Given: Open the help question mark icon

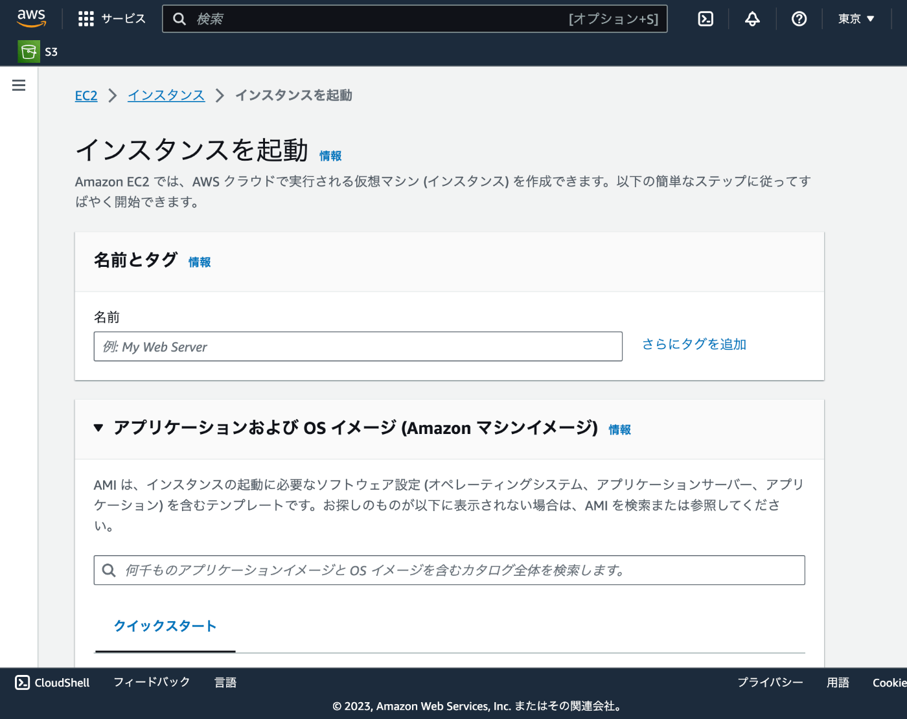Looking at the screenshot, I should [x=799, y=19].
